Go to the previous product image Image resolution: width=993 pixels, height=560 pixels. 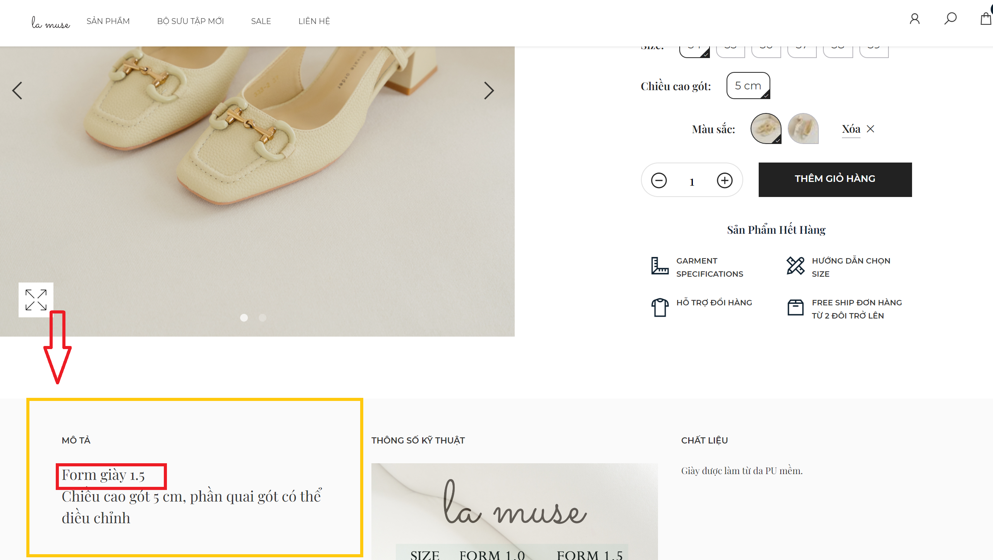coord(17,91)
